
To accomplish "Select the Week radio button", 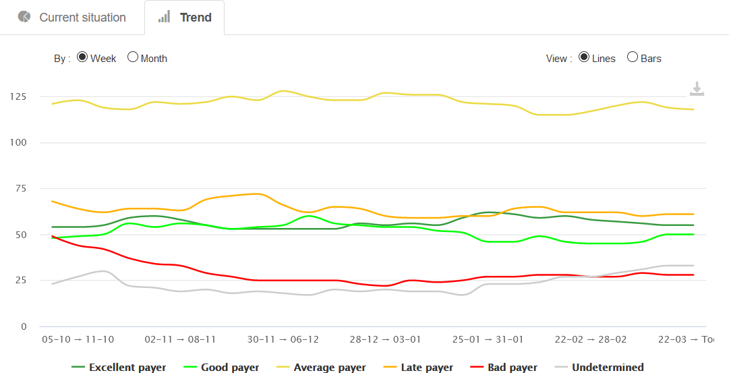I will click(x=82, y=57).
